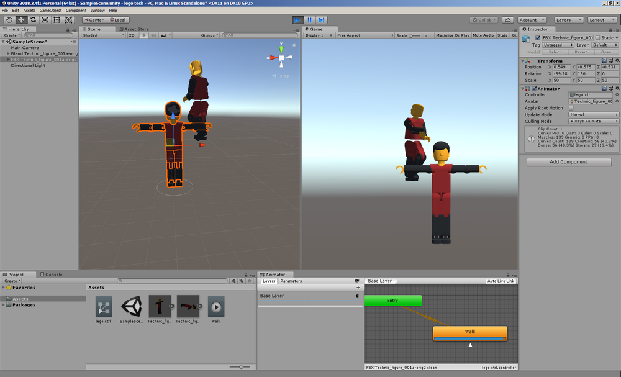Image resolution: width=621 pixels, height=377 pixels.
Task: Pick object for Avatar field circle
Action: click(x=617, y=101)
